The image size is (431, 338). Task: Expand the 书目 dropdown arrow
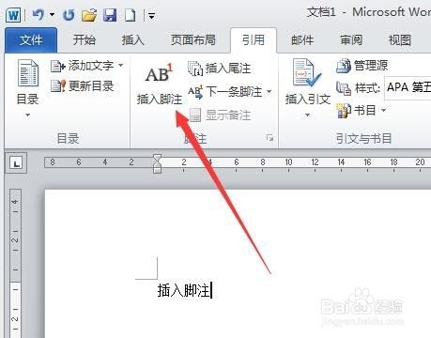(x=384, y=110)
